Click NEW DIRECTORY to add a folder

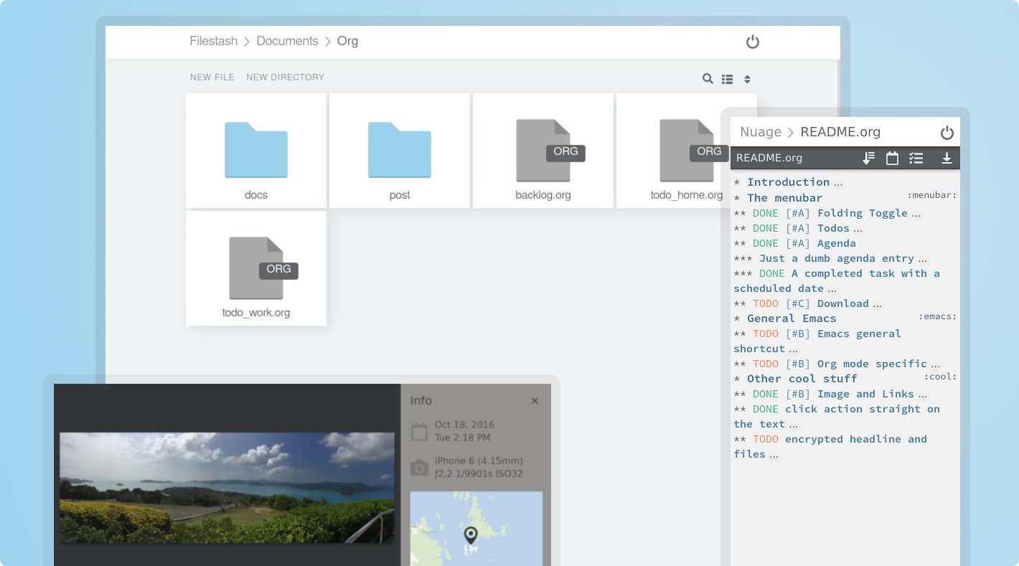point(285,77)
